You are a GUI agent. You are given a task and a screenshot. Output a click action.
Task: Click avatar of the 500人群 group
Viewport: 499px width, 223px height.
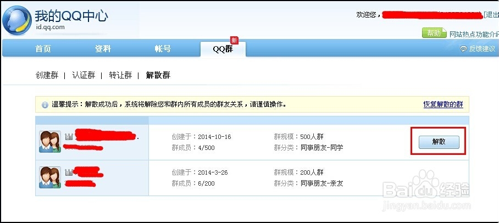tap(50, 142)
